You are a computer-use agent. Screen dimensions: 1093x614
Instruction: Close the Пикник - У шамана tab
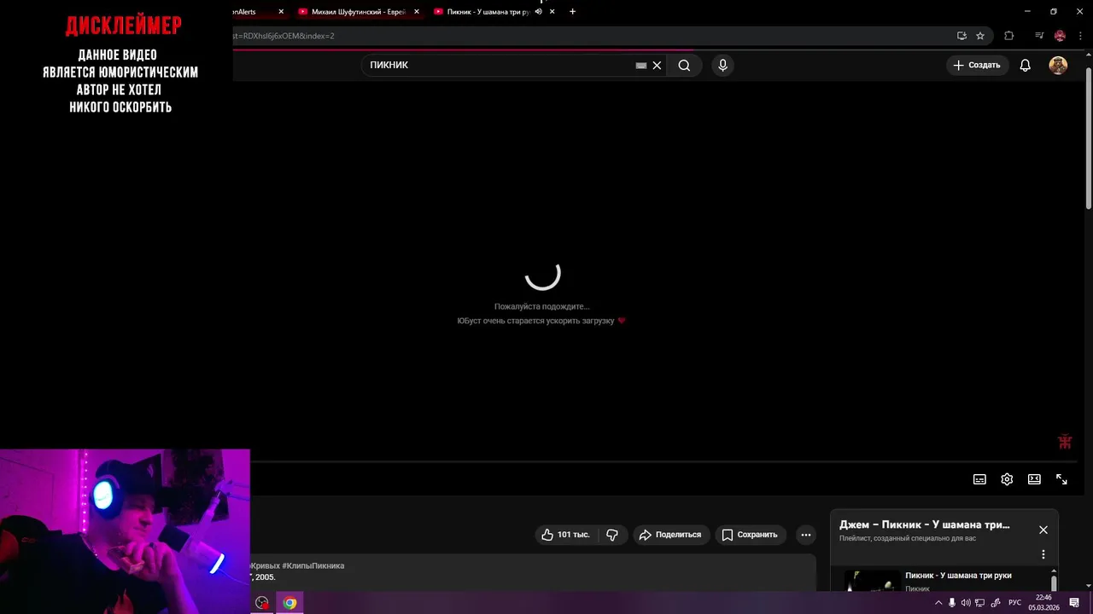(552, 12)
